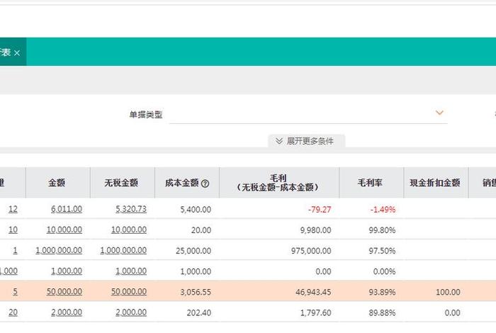Open the 无税金额 link in the 93.89% row

click(x=129, y=291)
